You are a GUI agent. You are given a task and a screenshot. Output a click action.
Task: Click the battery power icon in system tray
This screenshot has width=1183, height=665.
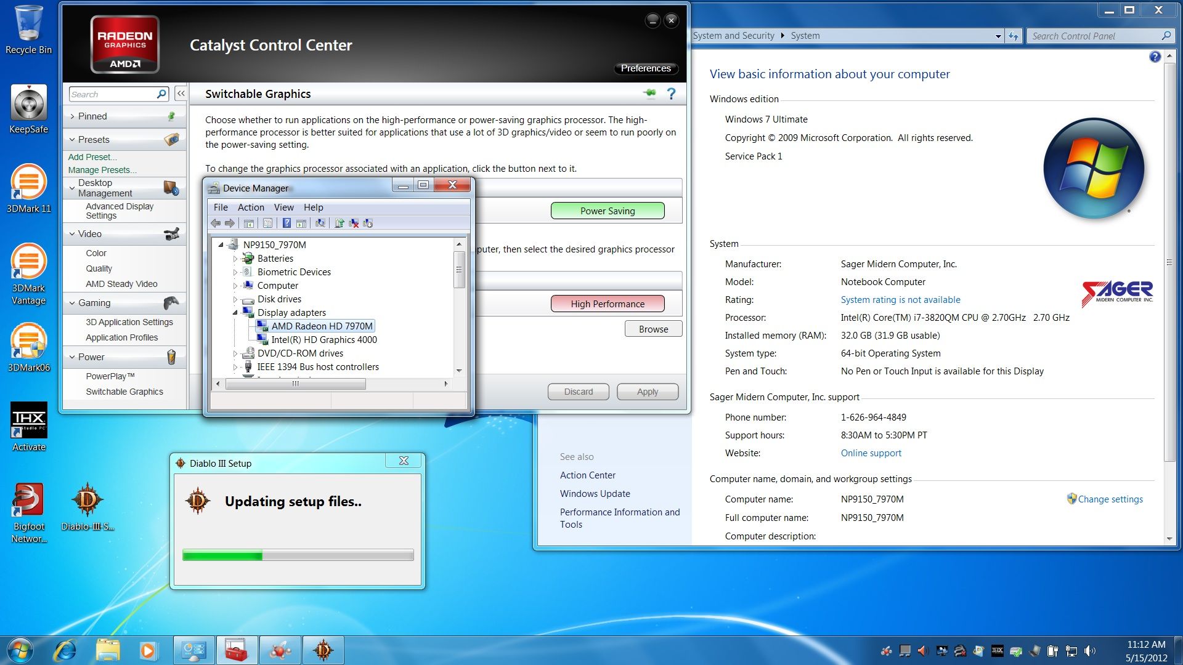pyautogui.click(x=1052, y=651)
